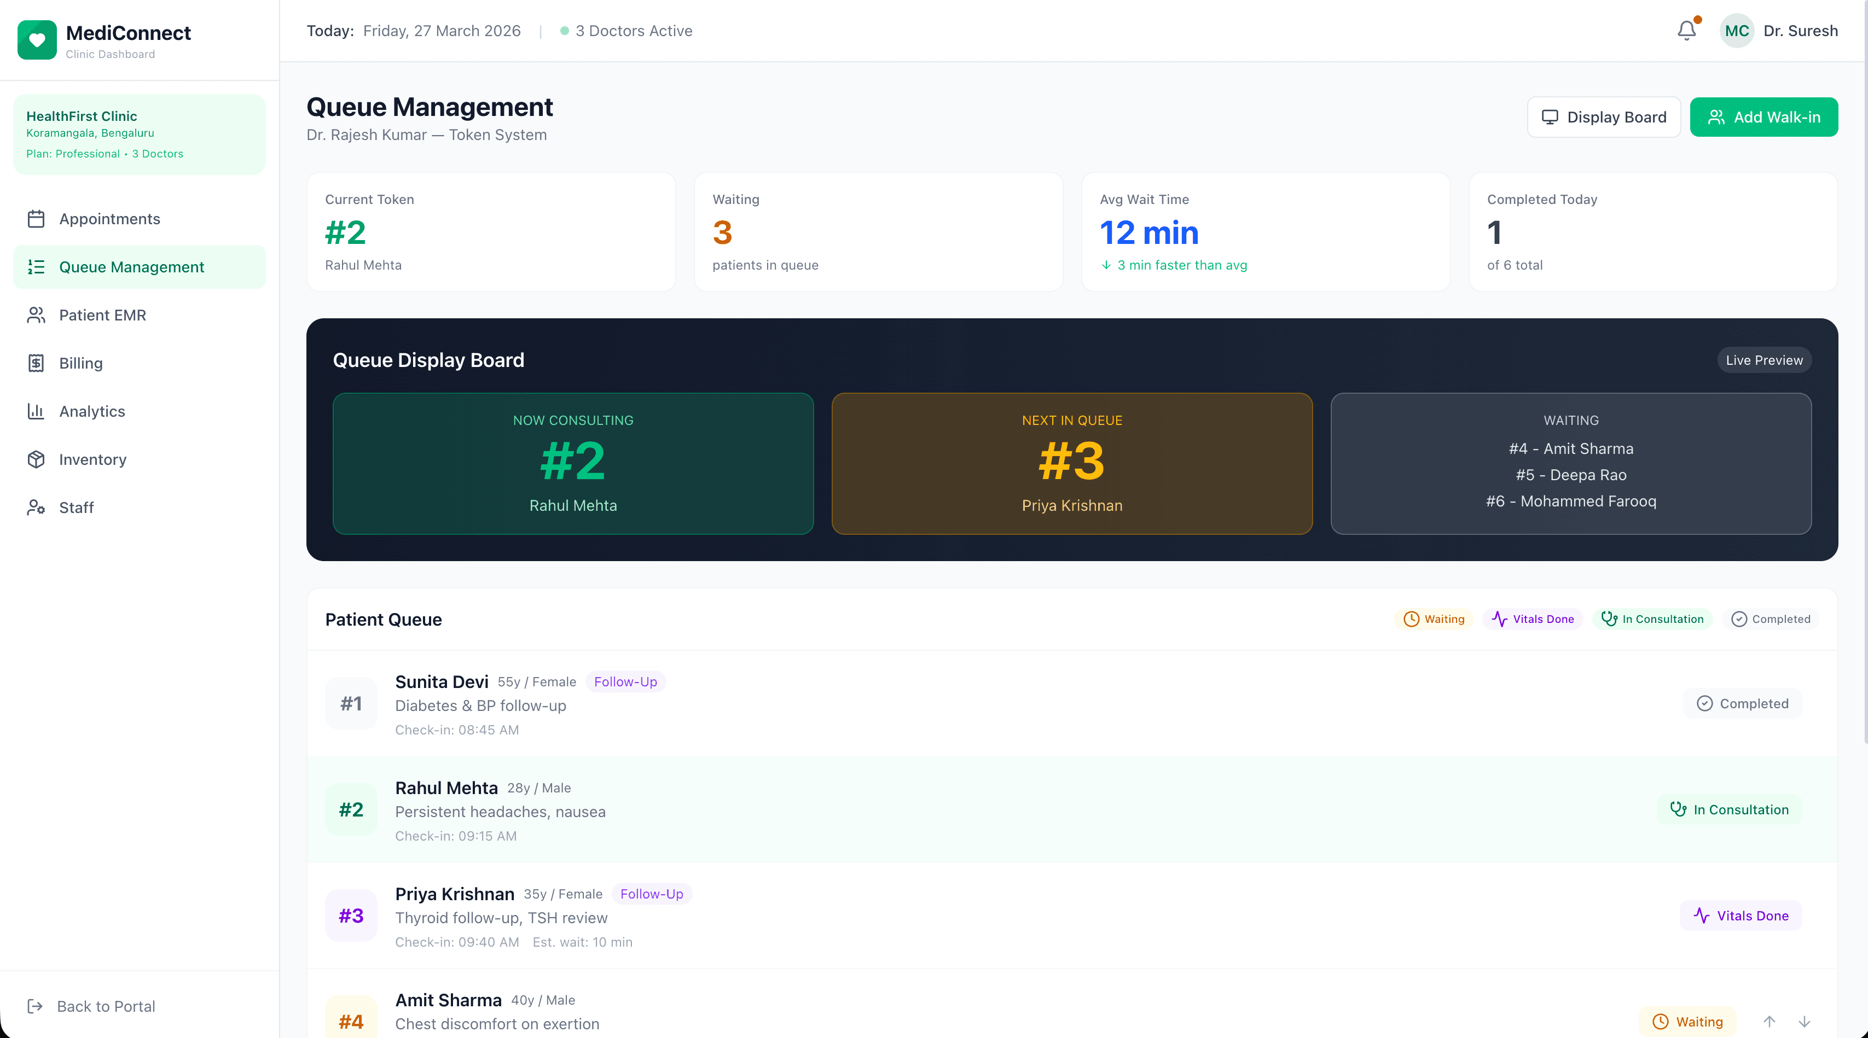Toggle the In Consultation status filter

(x=1652, y=619)
